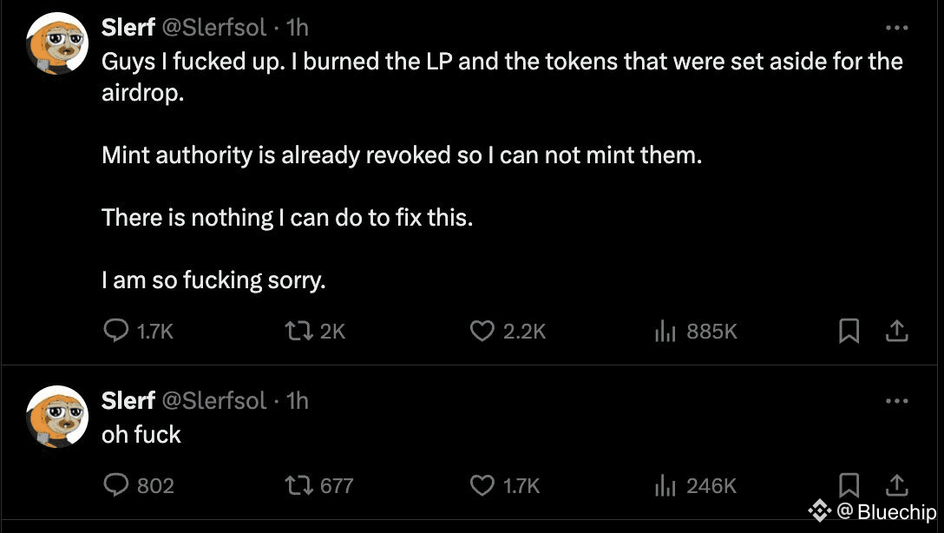Open Slerf display name on first tweet
Screen dimensions: 944x533
click(x=128, y=28)
